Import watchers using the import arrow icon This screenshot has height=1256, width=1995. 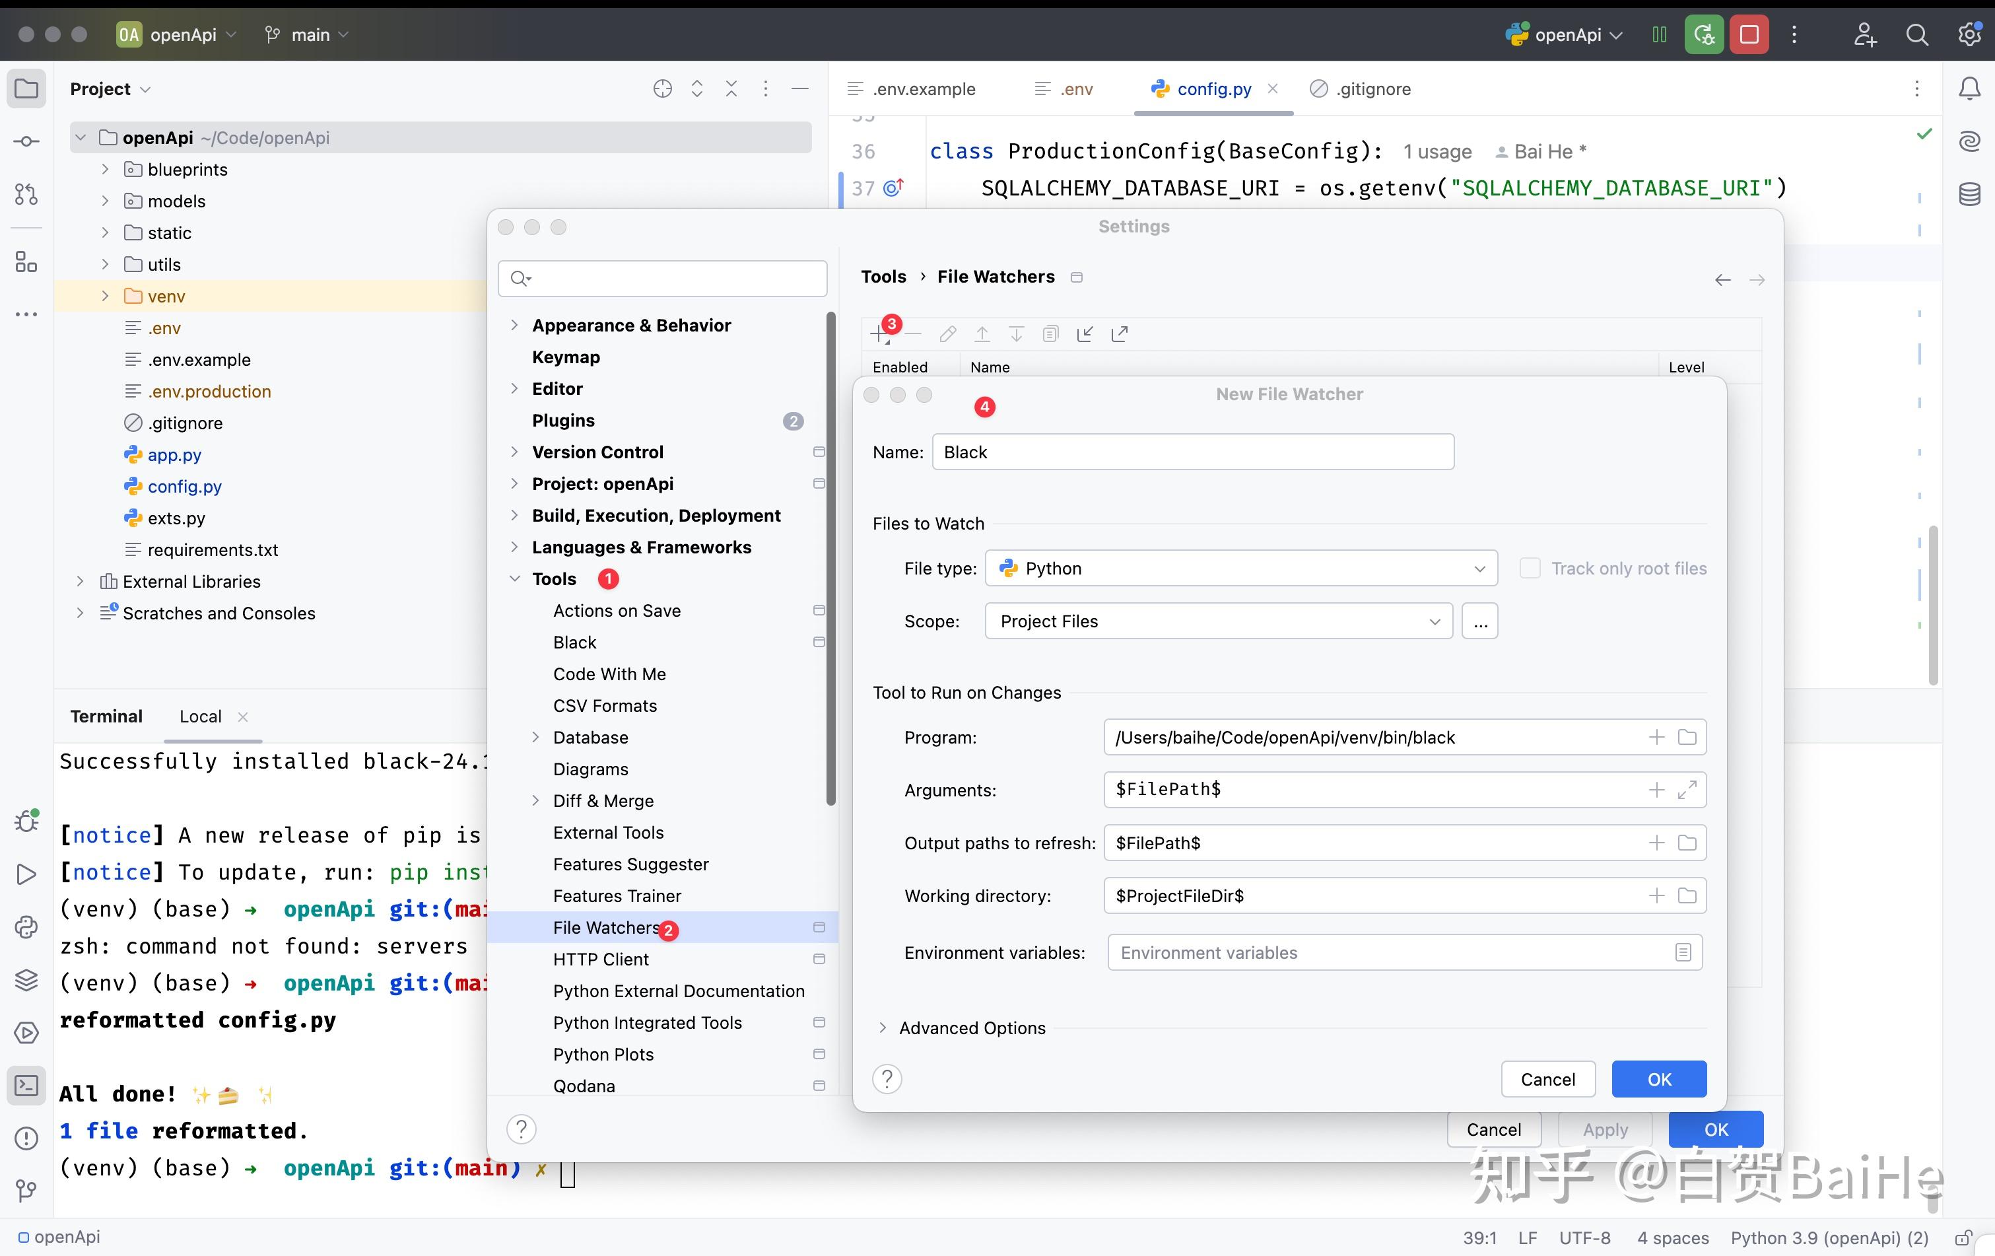pos(1085,334)
